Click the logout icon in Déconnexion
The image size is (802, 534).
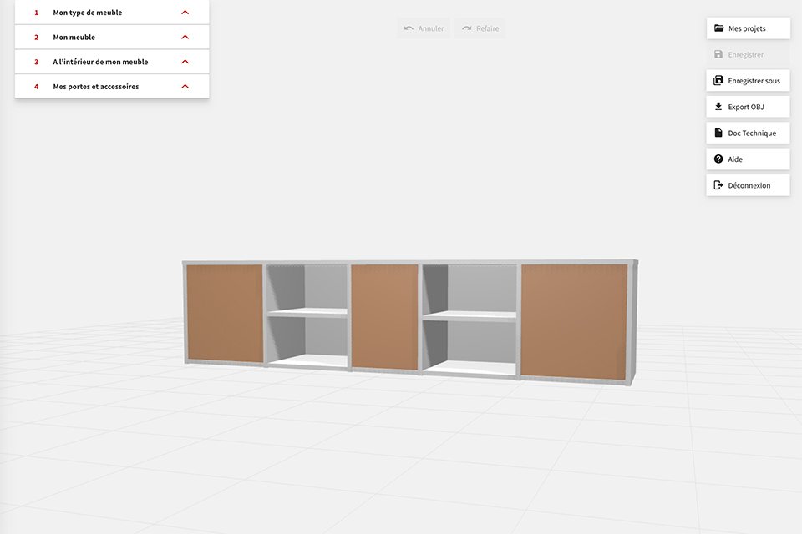click(718, 185)
